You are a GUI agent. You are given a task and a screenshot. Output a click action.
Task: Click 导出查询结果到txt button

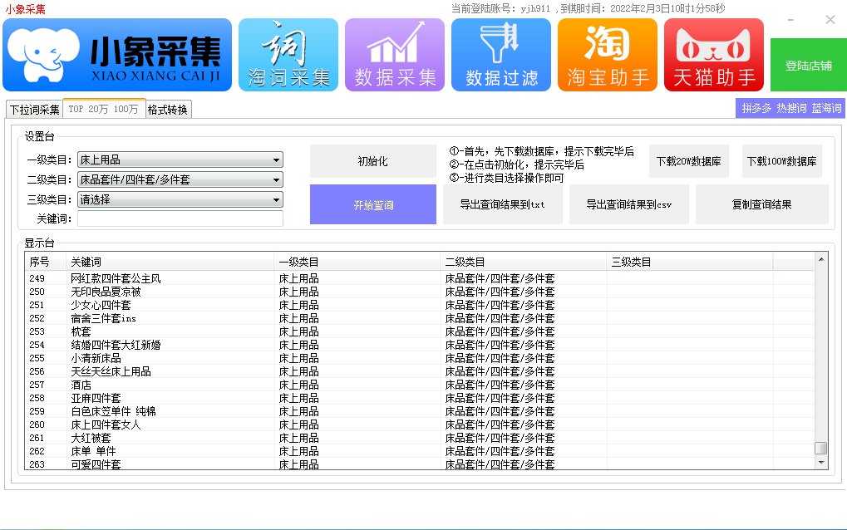tap(502, 204)
